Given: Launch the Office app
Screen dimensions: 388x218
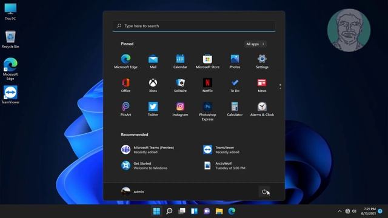Looking at the screenshot, I should (125, 85).
